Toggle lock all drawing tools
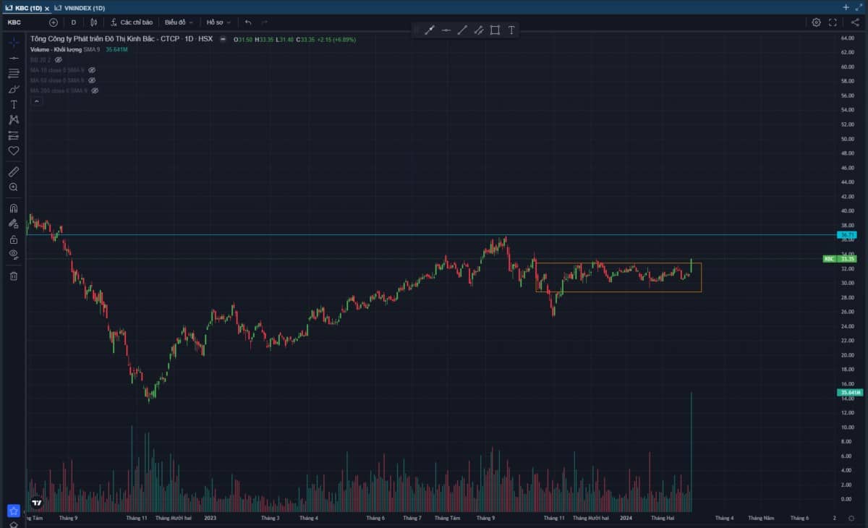 pyautogui.click(x=14, y=239)
